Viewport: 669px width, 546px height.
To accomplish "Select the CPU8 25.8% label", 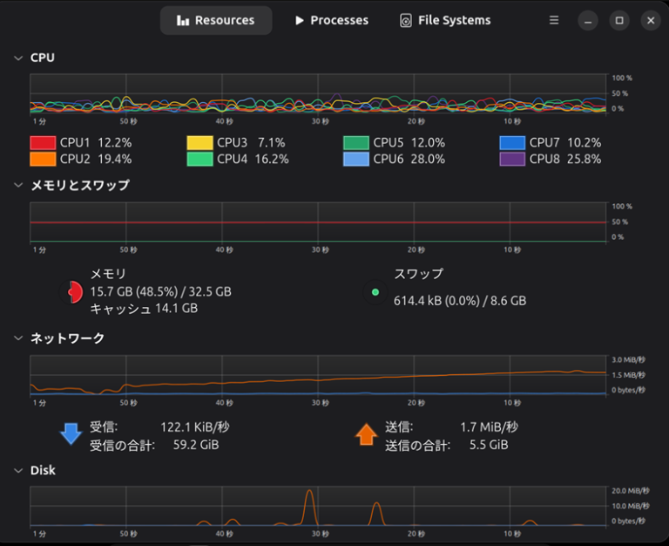I will (x=565, y=159).
